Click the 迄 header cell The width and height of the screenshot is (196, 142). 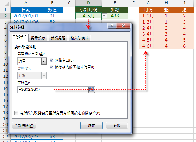tap(185, 10)
